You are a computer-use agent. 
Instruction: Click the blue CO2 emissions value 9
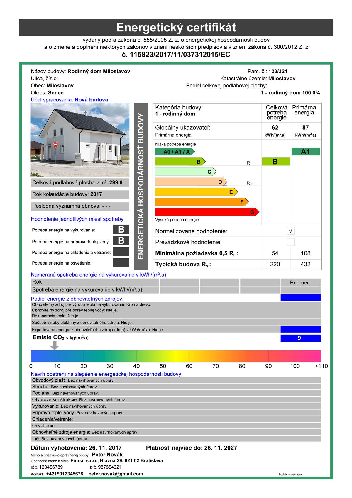coord(301,338)
